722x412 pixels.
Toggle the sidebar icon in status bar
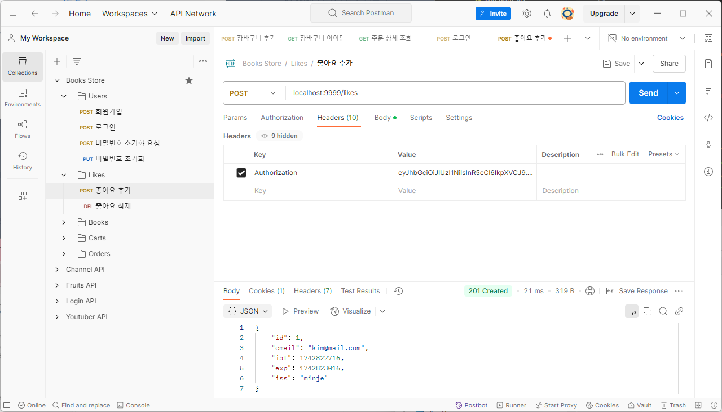7,405
